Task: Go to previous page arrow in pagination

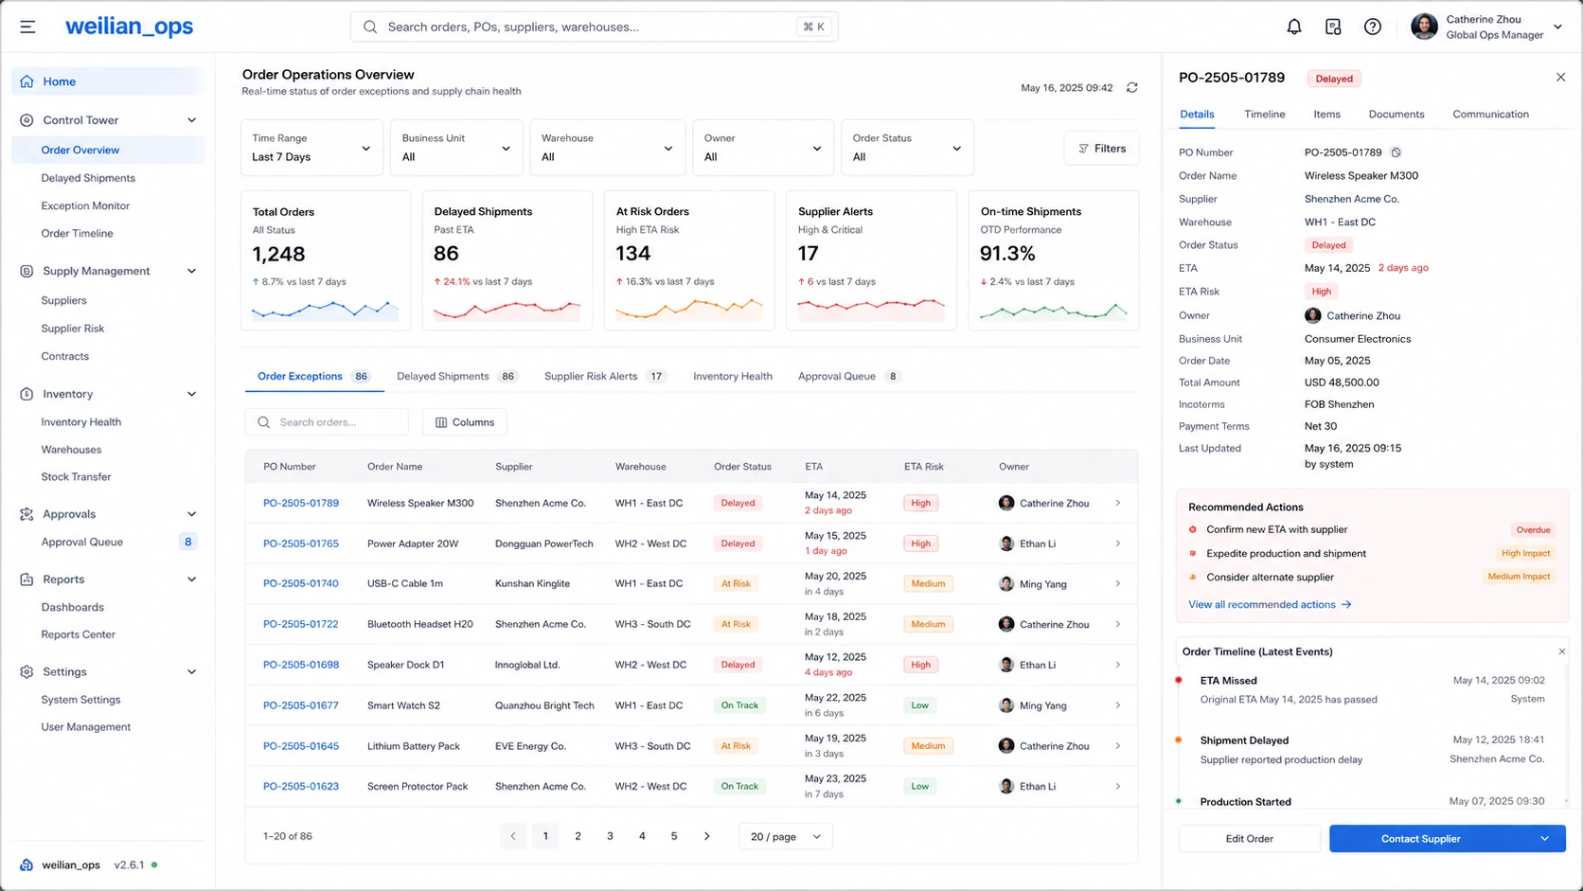Action: click(513, 836)
